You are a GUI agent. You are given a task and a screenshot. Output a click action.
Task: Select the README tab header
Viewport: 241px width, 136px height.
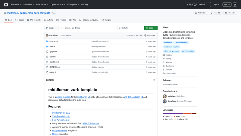(50, 80)
